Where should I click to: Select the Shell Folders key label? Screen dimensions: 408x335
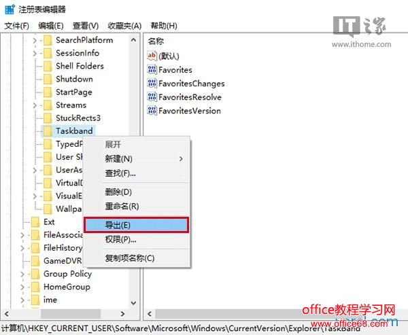tap(80, 66)
